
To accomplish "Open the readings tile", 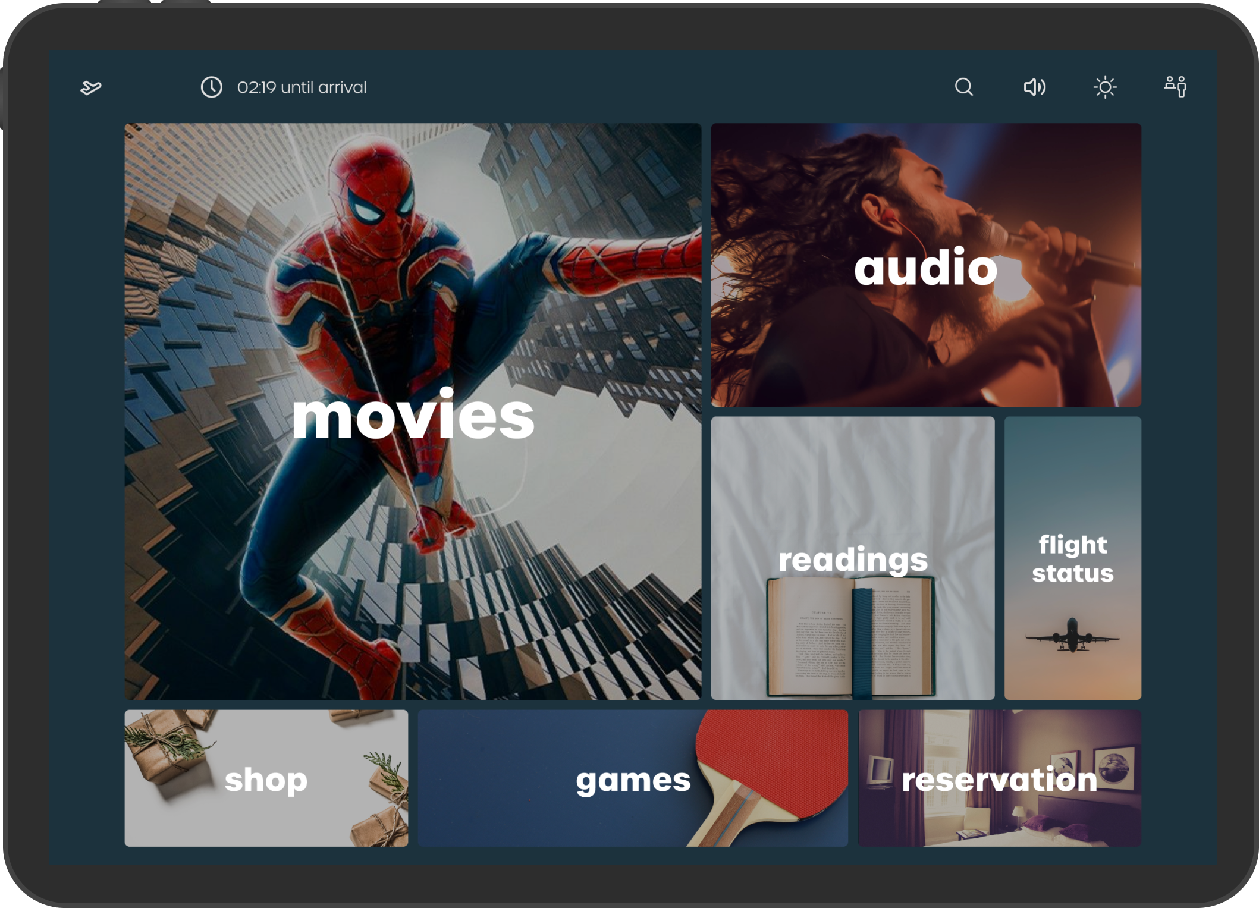I will [x=853, y=558].
